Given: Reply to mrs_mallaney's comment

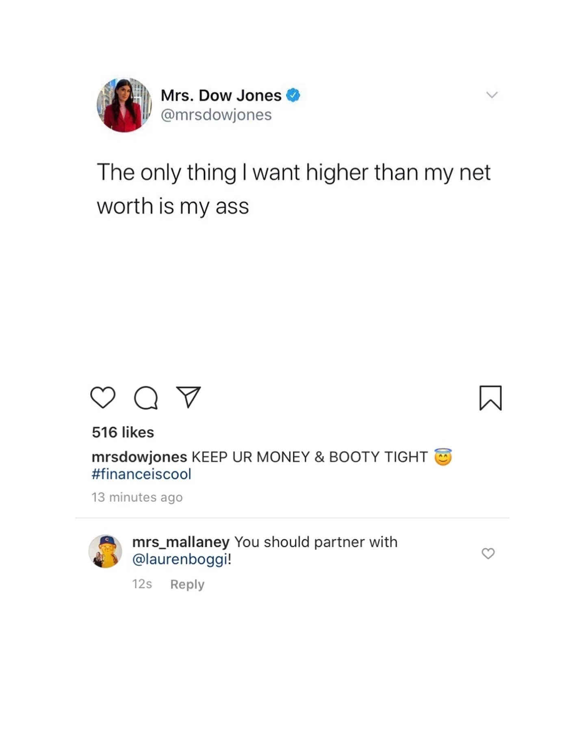Looking at the screenshot, I should point(187,584).
